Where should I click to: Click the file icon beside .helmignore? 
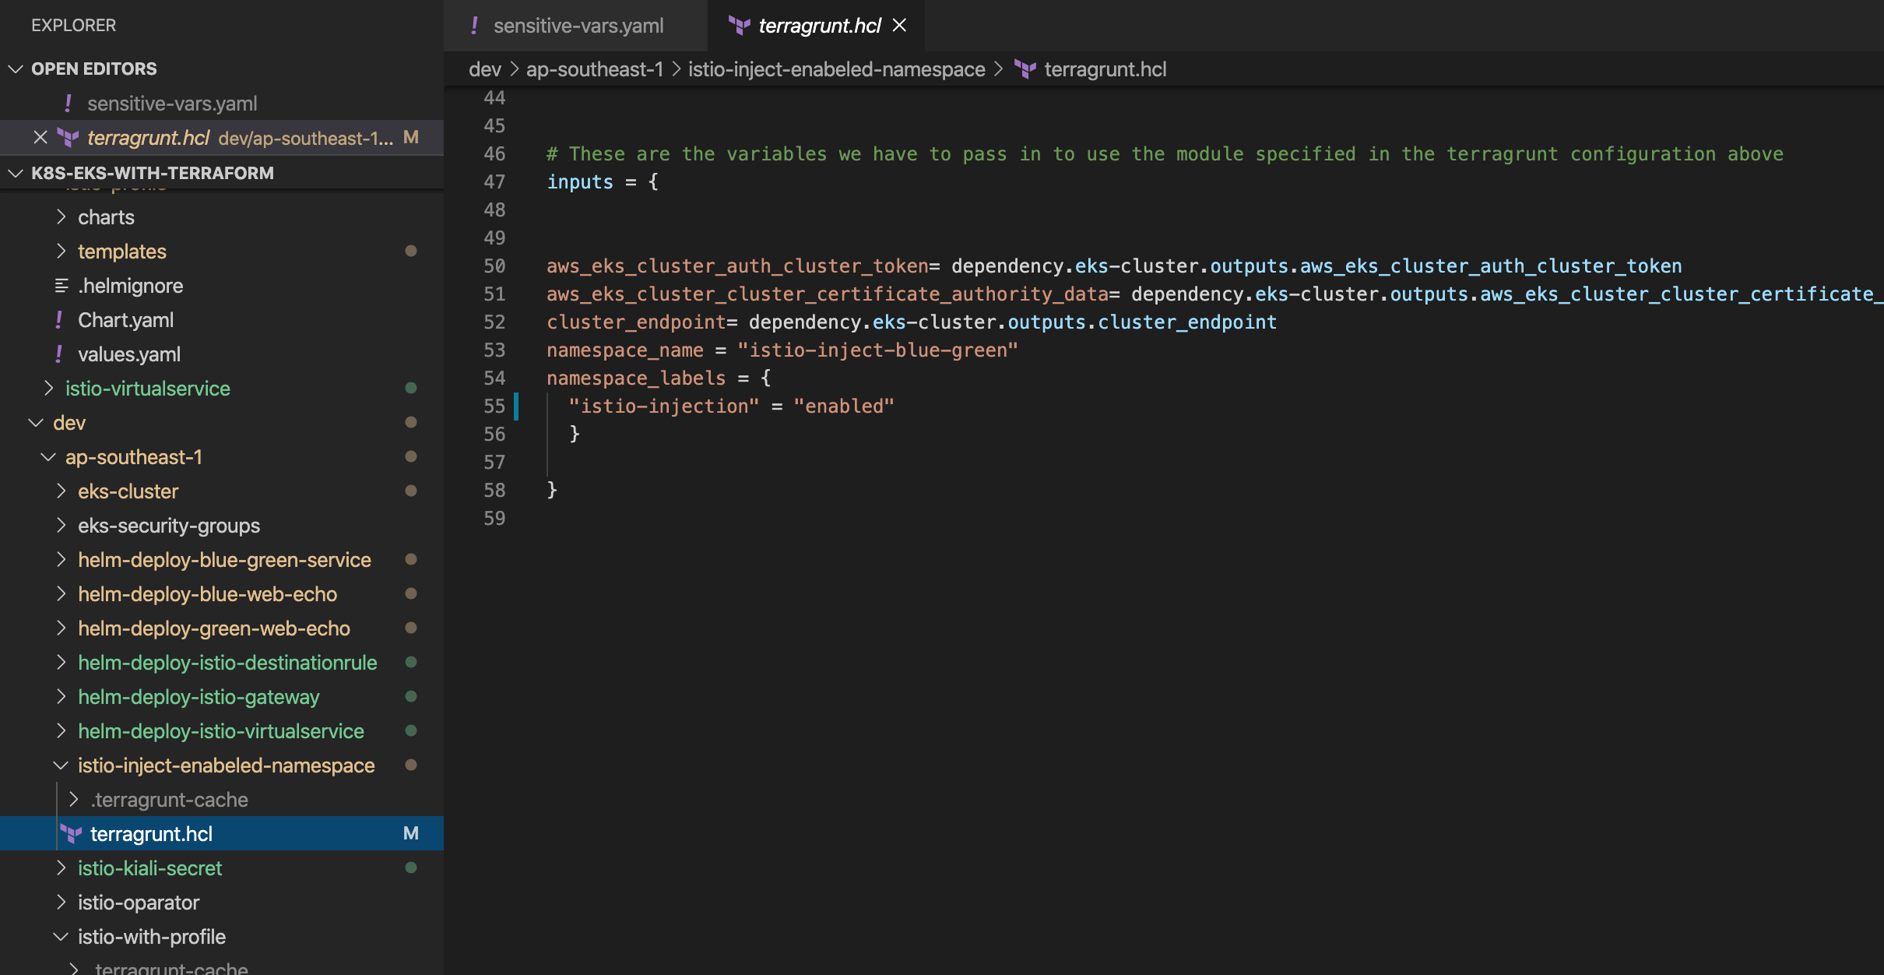pyautogui.click(x=62, y=286)
